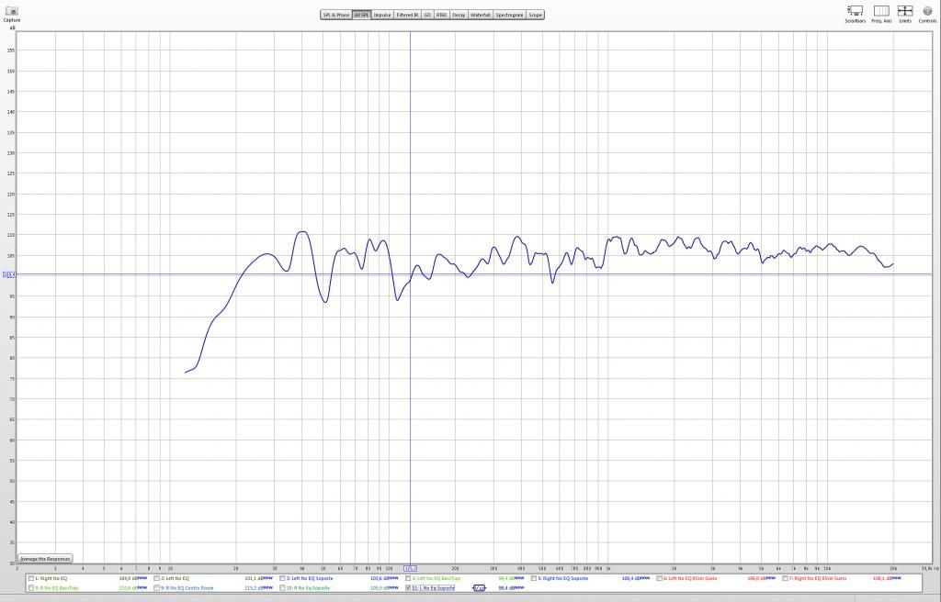Click the smoothing icon beside 11: L No Eq Soporte
The height and width of the screenshot is (602, 941).
tap(479, 588)
